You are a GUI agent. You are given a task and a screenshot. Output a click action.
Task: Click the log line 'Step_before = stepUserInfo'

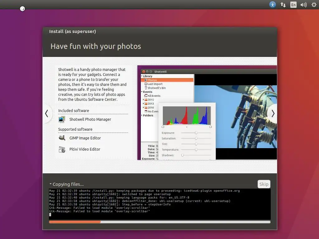110,204
